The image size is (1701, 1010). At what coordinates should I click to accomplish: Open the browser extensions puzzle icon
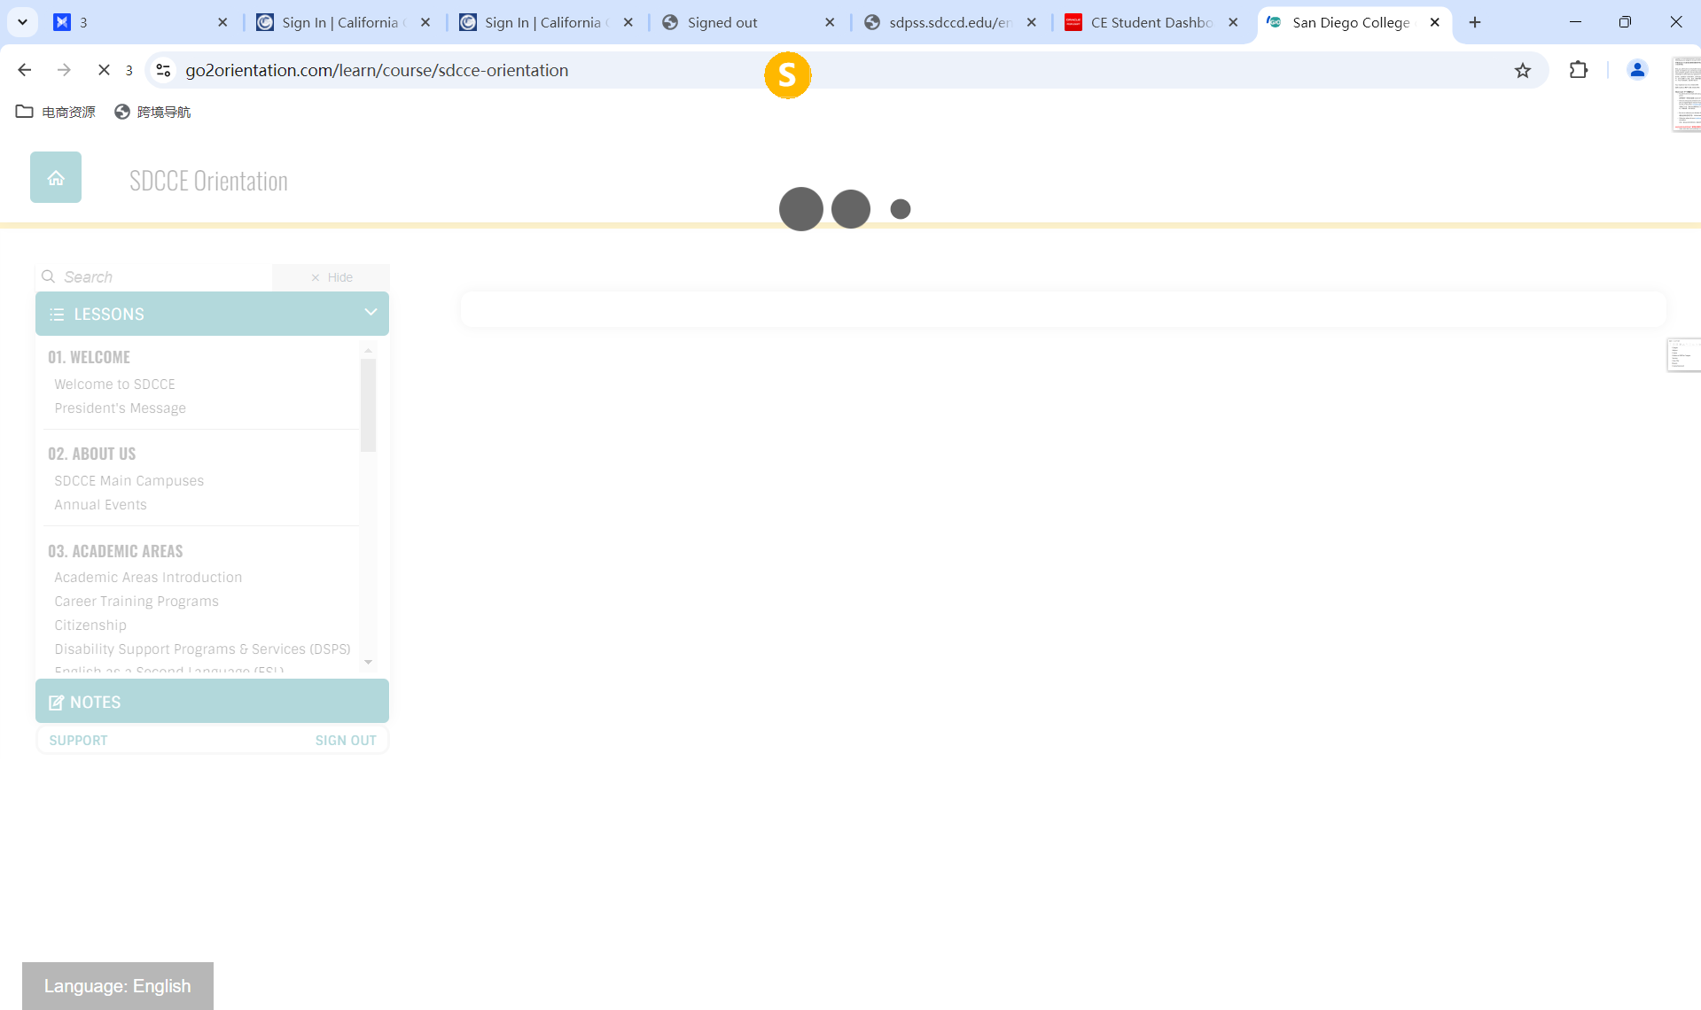(x=1578, y=70)
